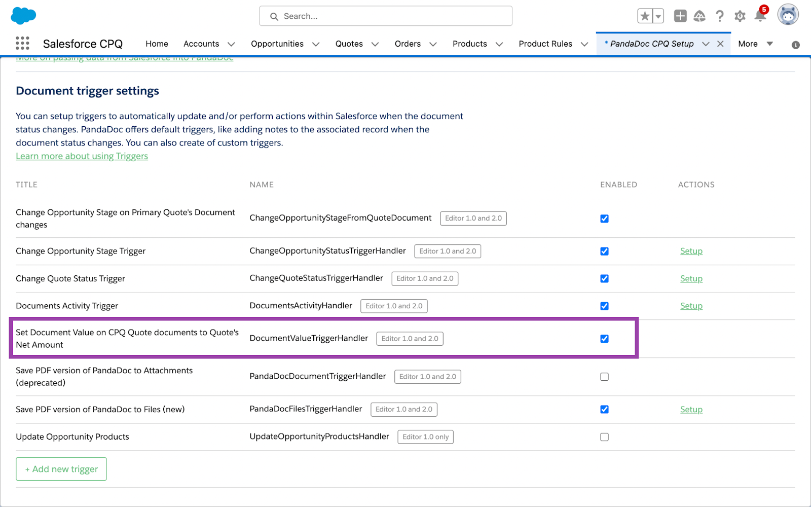The height and width of the screenshot is (507, 811).
Task: Go to the Home tab
Action: pos(157,44)
